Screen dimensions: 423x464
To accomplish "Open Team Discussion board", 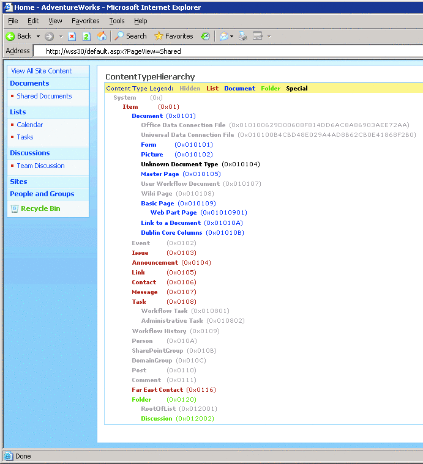I will (x=40, y=166).
